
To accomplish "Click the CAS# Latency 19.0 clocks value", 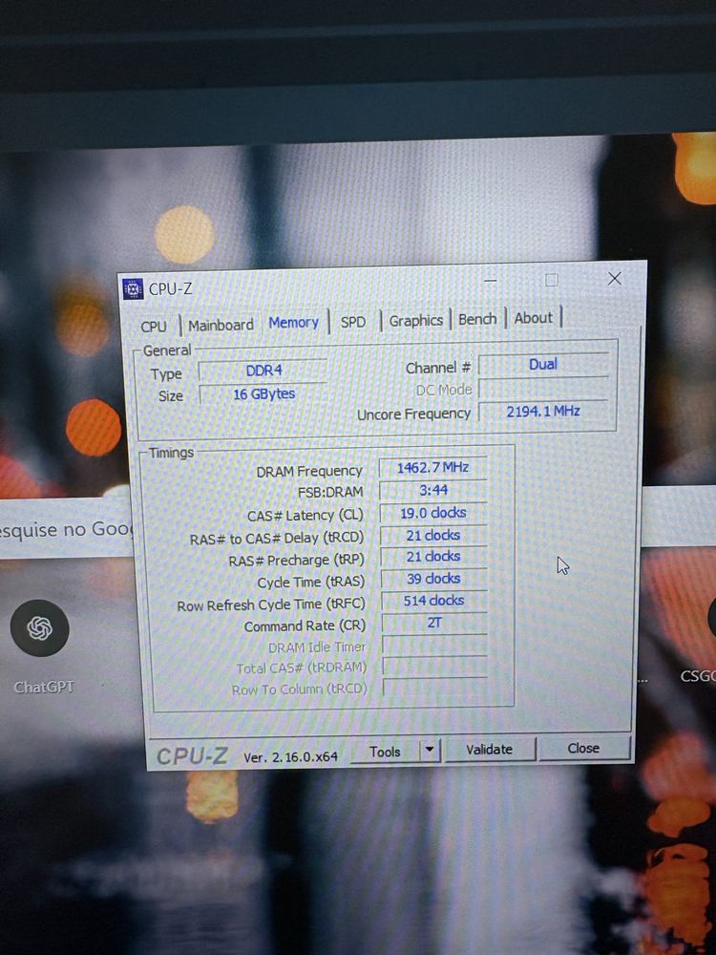I will pyautogui.click(x=432, y=513).
